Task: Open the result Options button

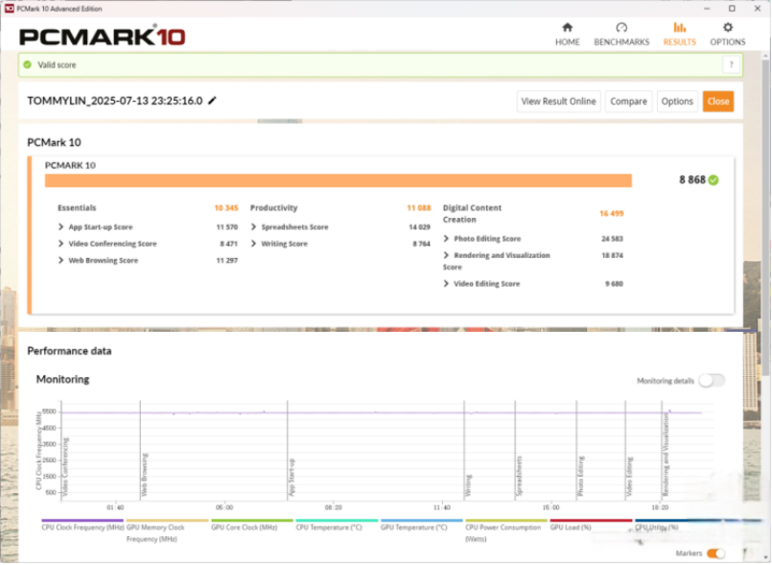Action: [x=677, y=102]
